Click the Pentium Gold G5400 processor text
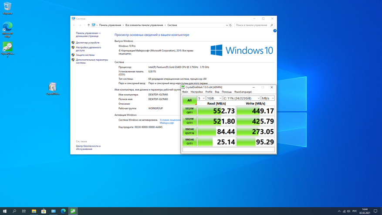This screenshot has width=382, height=215. (x=179, y=67)
